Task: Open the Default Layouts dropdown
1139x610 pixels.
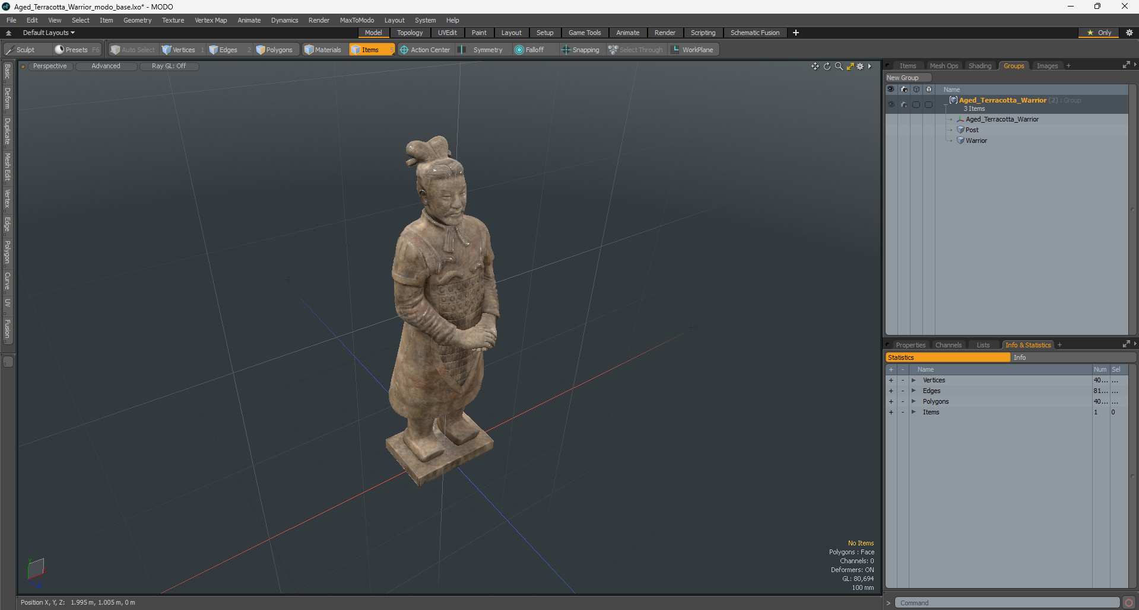Action: (x=49, y=33)
